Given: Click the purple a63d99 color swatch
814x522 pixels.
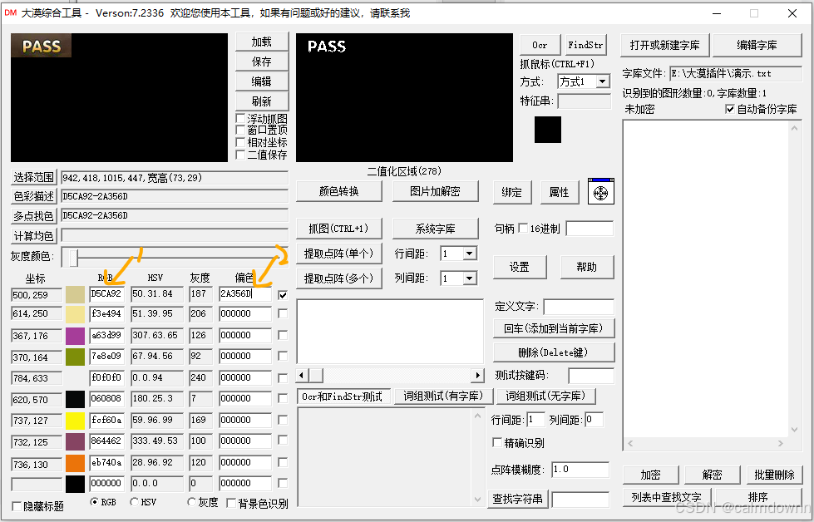Looking at the screenshot, I should coord(76,336).
